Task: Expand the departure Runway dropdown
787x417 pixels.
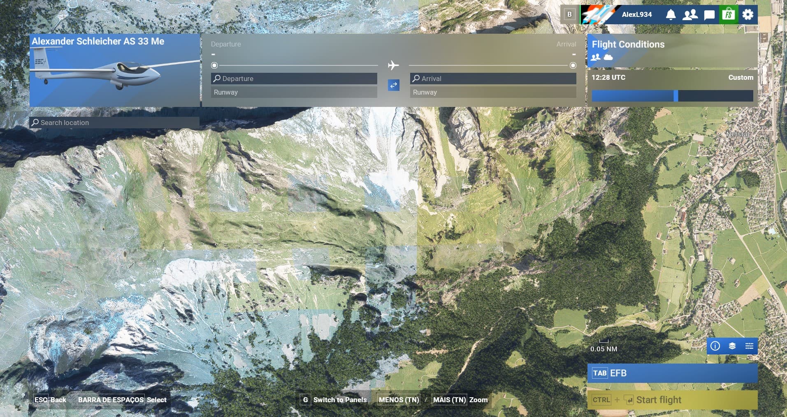Action: tap(294, 92)
